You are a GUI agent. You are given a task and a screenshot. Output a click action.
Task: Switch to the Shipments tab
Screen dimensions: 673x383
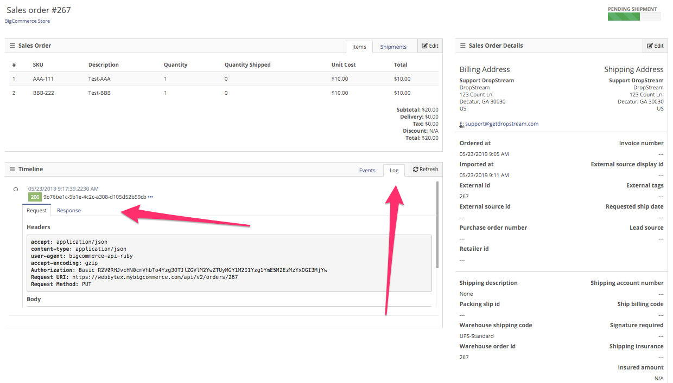click(x=393, y=47)
